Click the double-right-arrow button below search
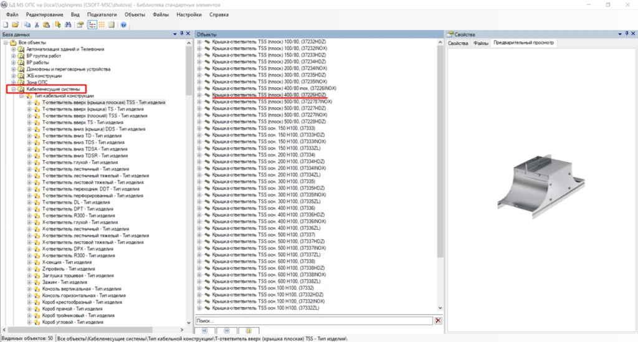638x342 pixels. pyautogui.click(x=226, y=331)
